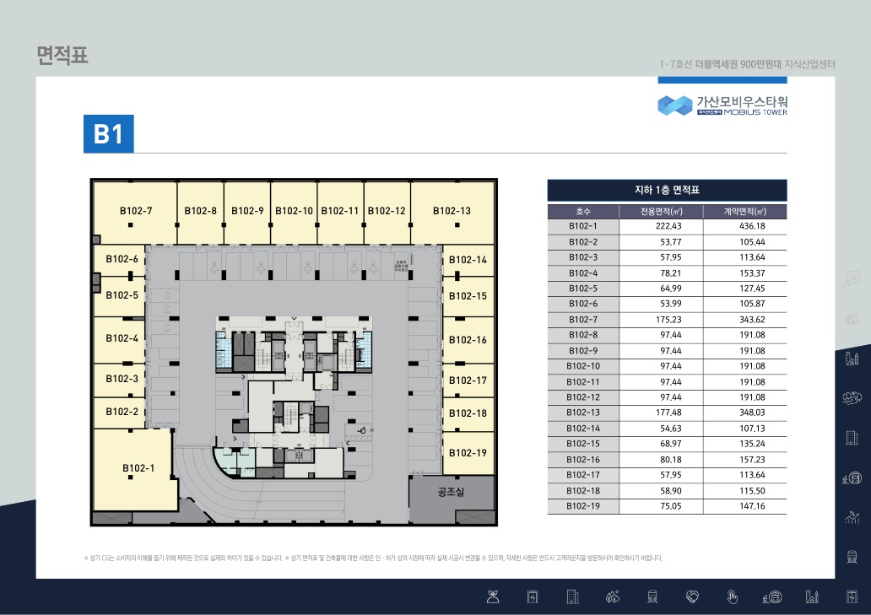Screen dimensions: 871x615
Task: Click the building icon in the right sidebar
Action: coord(852,437)
